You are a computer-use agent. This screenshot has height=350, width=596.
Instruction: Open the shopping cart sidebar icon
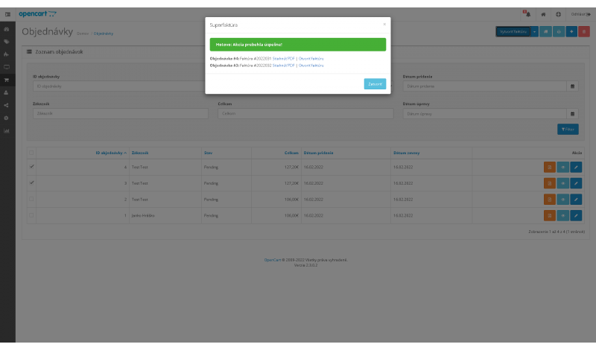(x=7, y=80)
